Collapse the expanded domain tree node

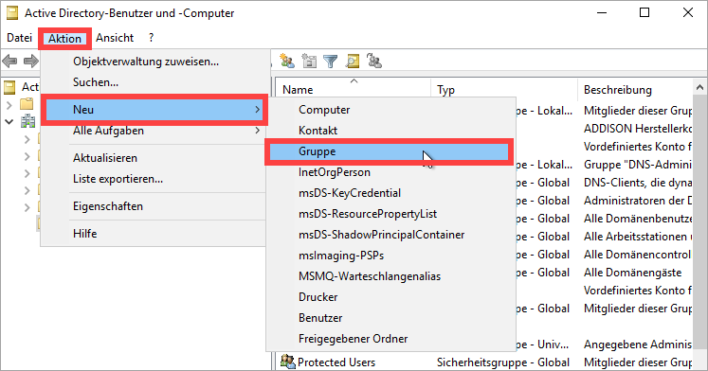[9, 122]
